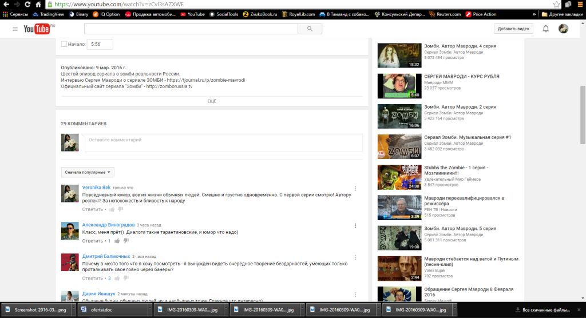Go back with the browser back arrow
This screenshot has width=586, height=318.
(x=6, y=5)
